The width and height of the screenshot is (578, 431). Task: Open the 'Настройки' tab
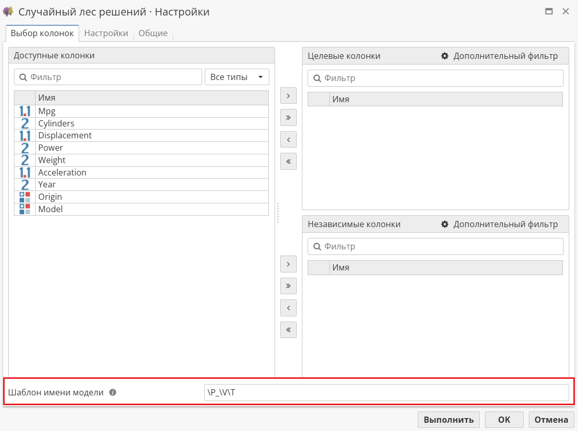[106, 33]
